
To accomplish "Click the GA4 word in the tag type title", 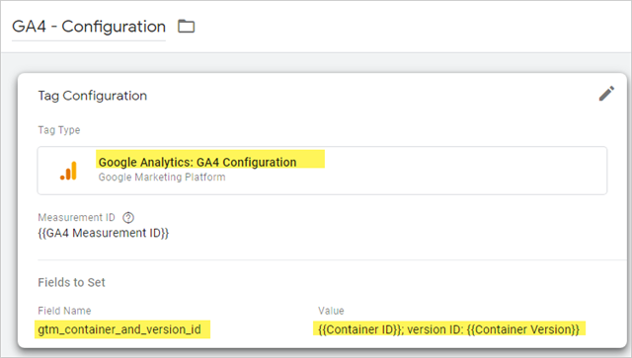I will pyautogui.click(x=207, y=162).
